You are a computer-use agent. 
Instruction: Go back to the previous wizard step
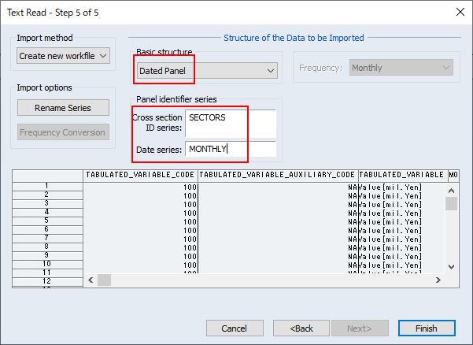[301, 328]
